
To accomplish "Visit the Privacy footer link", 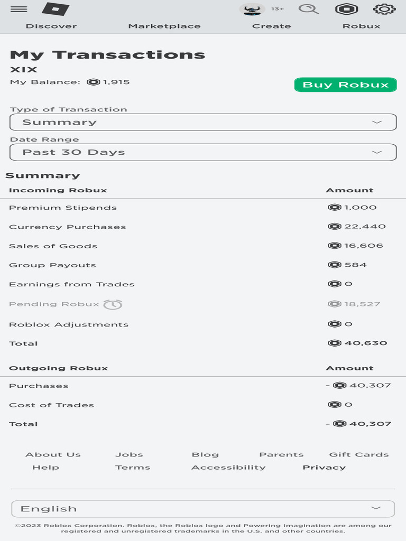I will pyautogui.click(x=324, y=468).
